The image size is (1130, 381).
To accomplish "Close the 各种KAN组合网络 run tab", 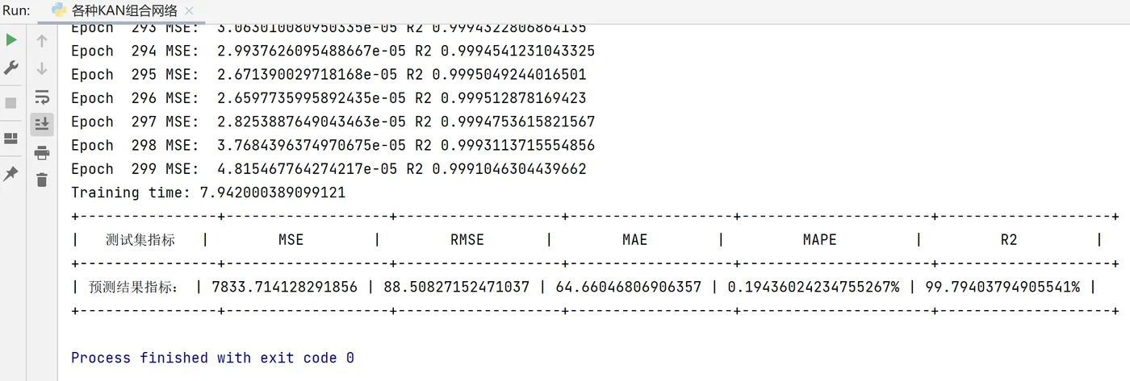I will pos(189,11).
